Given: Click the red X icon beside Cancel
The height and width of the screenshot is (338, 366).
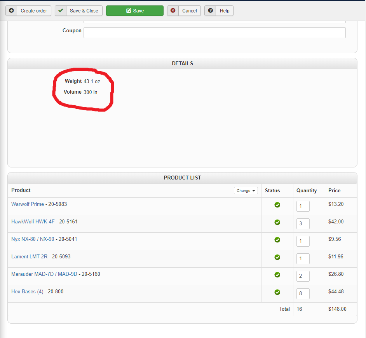Looking at the screenshot, I should click(x=173, y=10).
